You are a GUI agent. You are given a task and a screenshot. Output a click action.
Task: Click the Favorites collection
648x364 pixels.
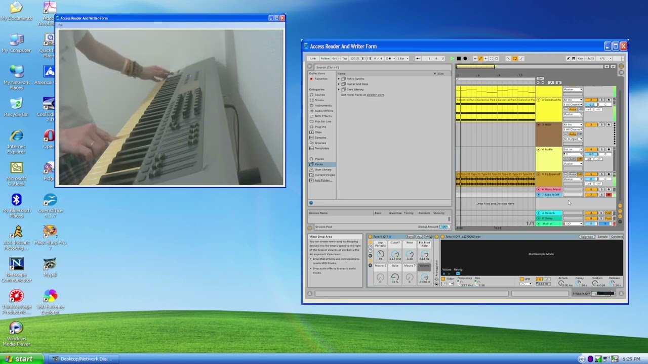[x=318, y=79]
